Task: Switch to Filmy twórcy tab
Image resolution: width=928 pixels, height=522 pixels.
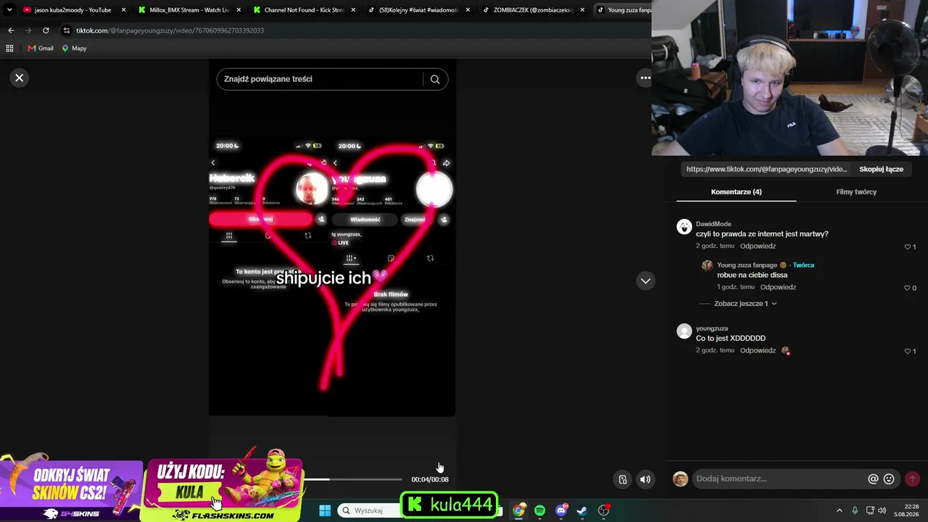Action: tap(856, 192)
